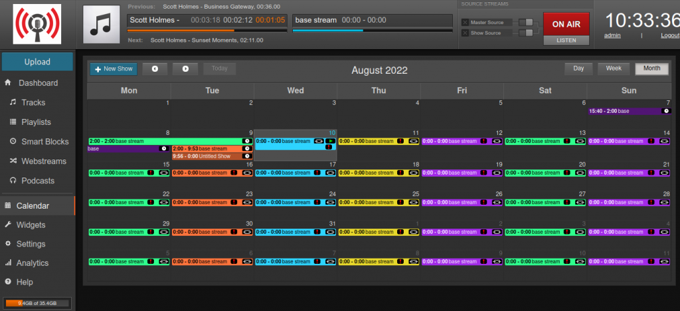Click linked icon on Aug 18 yellow show

[413, 173]
